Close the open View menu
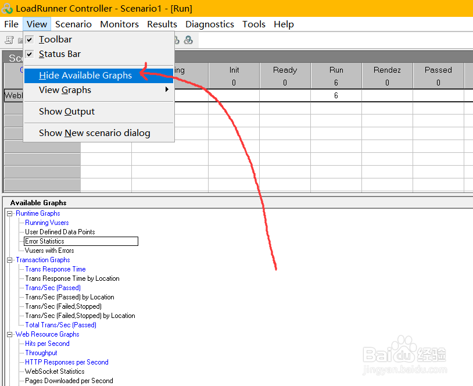 point(37,24)
